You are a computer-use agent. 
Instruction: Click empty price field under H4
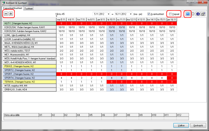coord(83,118)
